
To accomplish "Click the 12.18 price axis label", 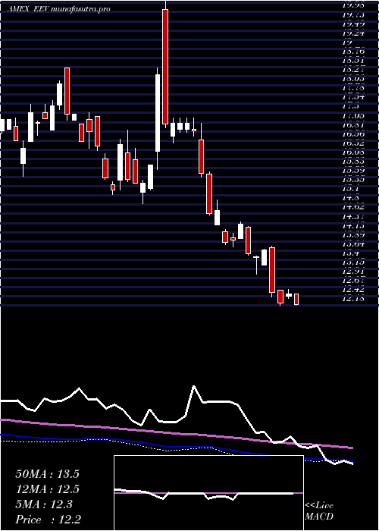I will [353, 298].
